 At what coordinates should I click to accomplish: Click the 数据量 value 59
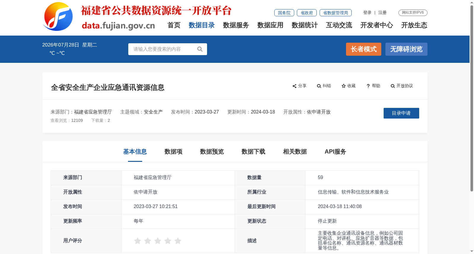tap(321, 178)
